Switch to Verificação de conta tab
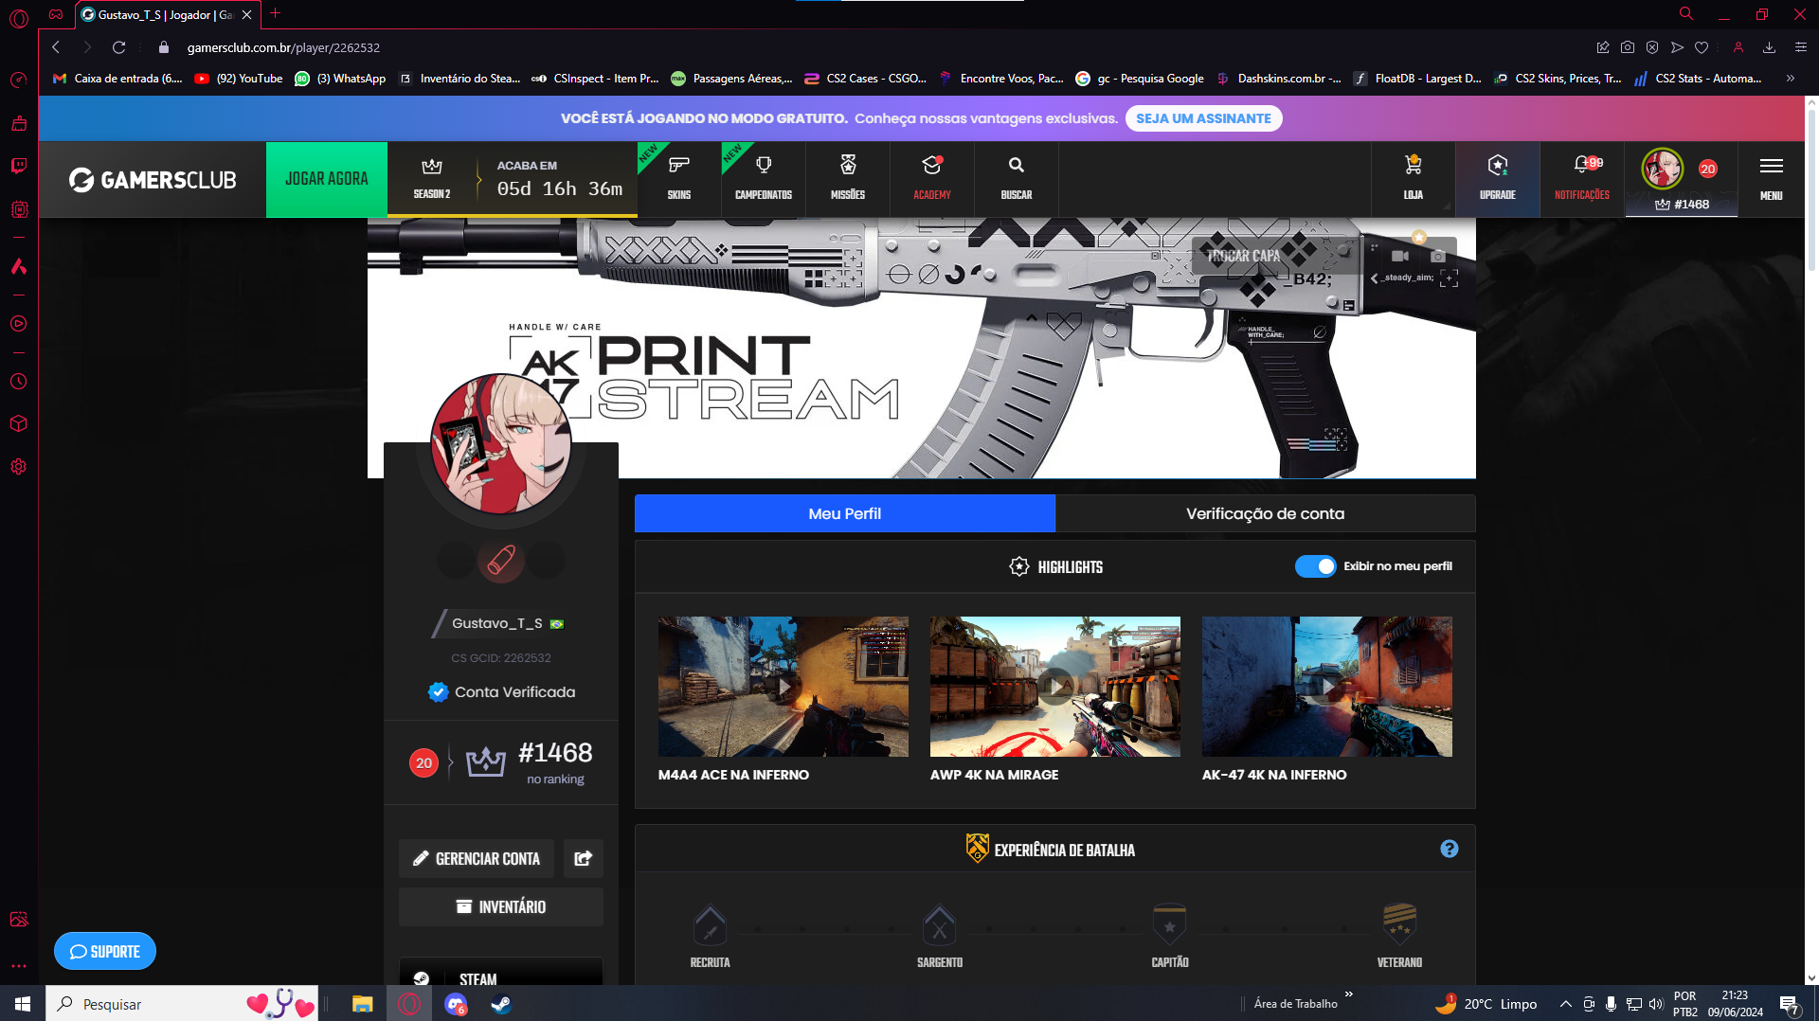 tap(1266, 513)
